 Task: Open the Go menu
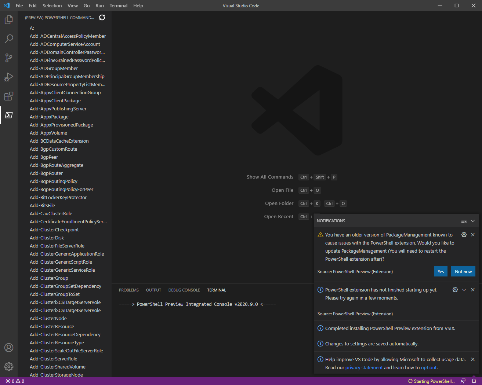(x=87, y=5)
